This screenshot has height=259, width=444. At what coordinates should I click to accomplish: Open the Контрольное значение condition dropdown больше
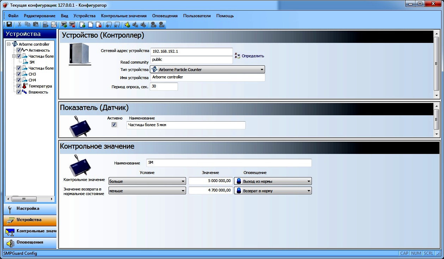(x=147, y=181)
